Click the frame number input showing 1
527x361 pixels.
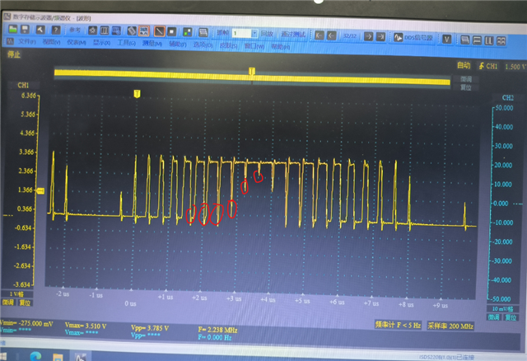click(x=241, y=33)
